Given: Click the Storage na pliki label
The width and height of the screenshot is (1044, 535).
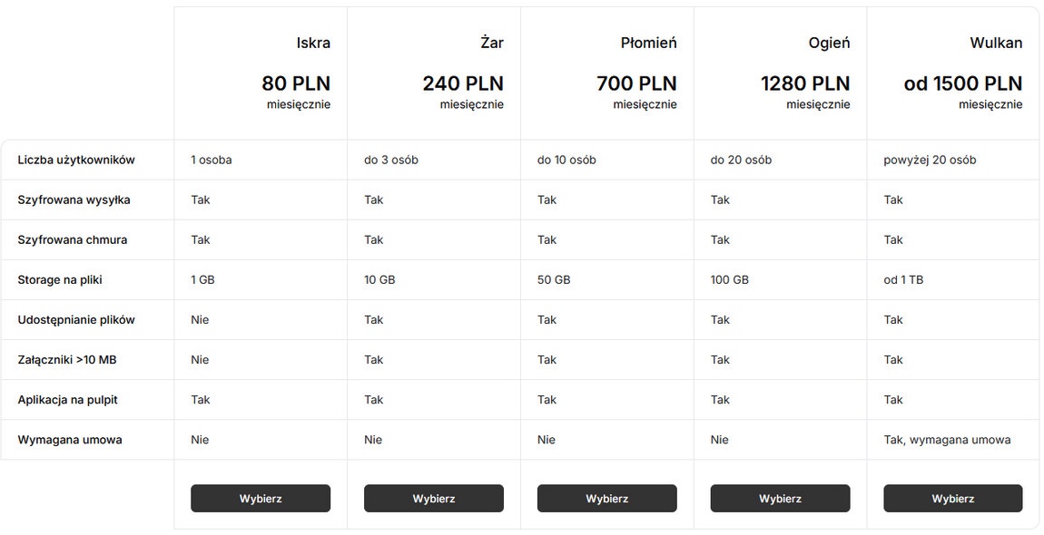Looking at the screenshot, I should pos(60,279).
